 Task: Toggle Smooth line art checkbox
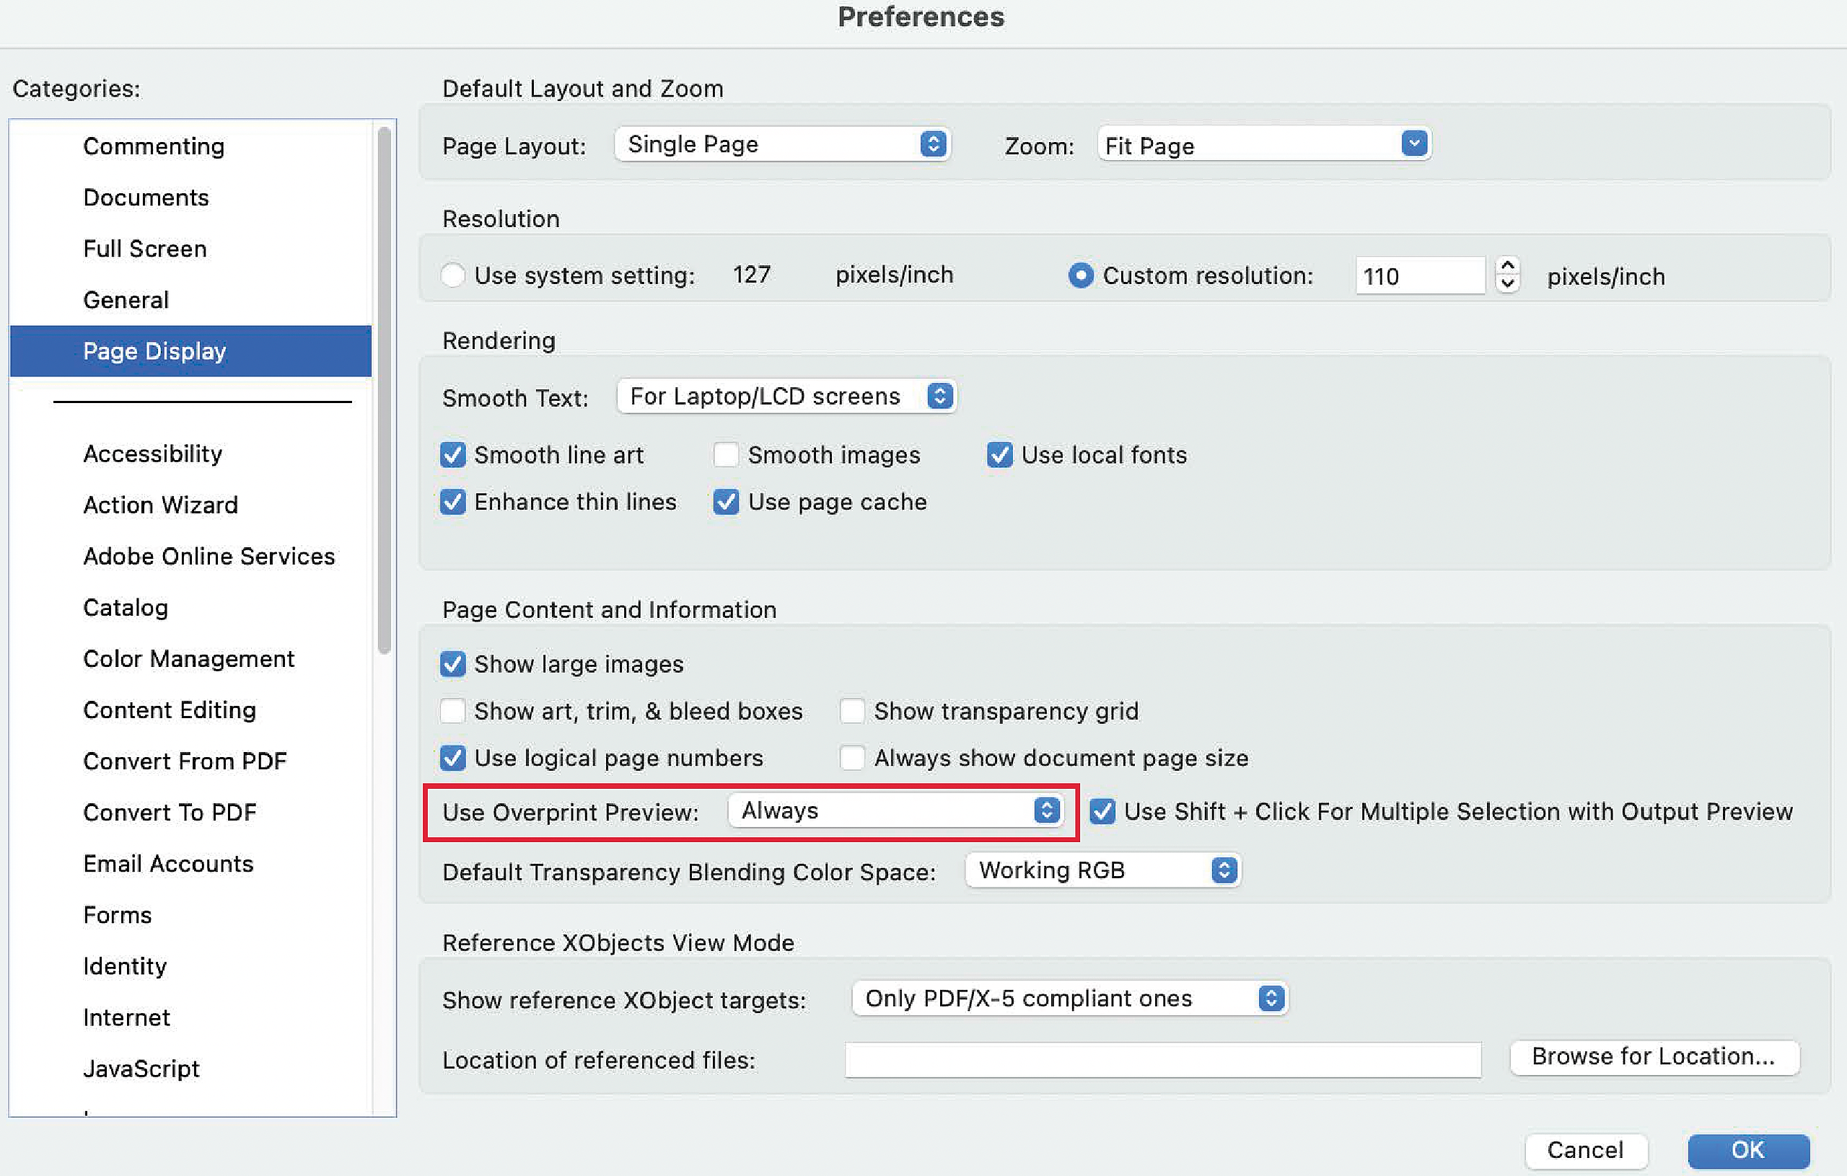coord(452,456)
